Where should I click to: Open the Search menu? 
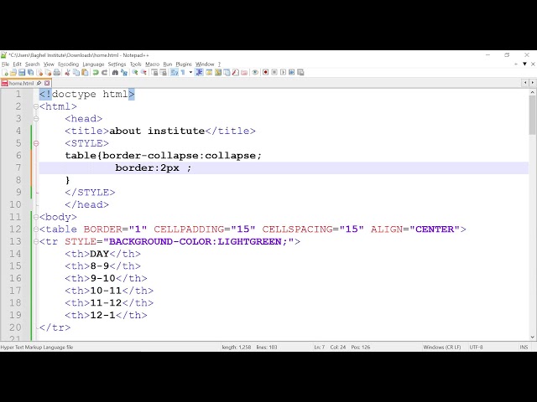coord(32,64)
